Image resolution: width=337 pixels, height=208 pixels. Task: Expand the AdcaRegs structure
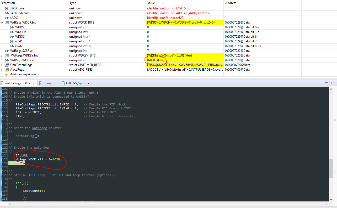tap(2, 69)
